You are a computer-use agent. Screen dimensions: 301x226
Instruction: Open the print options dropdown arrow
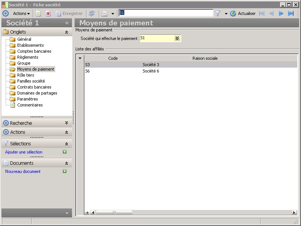pyautogui.click(x=113, y=14)
